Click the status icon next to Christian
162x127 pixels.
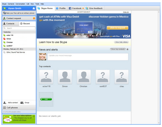click(x=4, y=42)
